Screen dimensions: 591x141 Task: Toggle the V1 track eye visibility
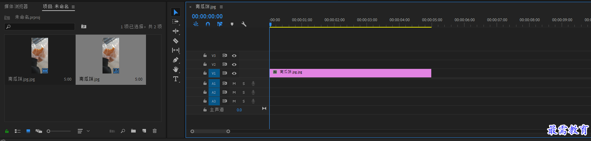click(x=234, y=73)
